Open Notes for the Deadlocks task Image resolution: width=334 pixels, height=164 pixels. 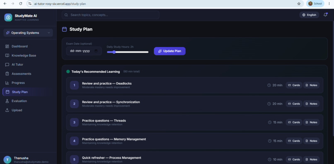[x=312, y=85]
